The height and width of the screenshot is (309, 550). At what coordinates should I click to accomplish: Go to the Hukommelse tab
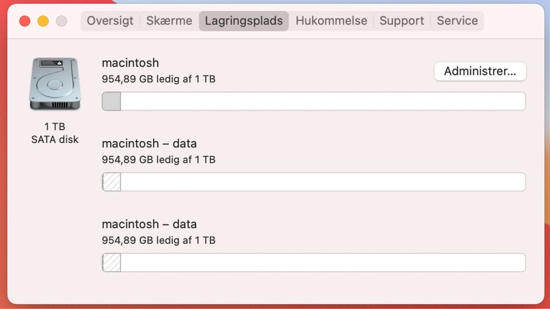click(331, 21)
